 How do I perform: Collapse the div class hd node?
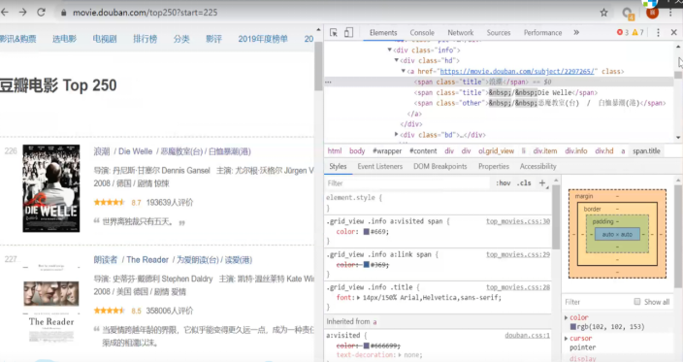[397, 60]
